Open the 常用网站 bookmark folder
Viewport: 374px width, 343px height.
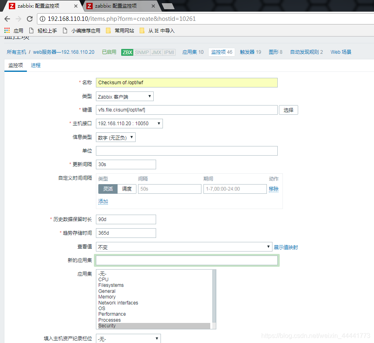pos(120,31)
